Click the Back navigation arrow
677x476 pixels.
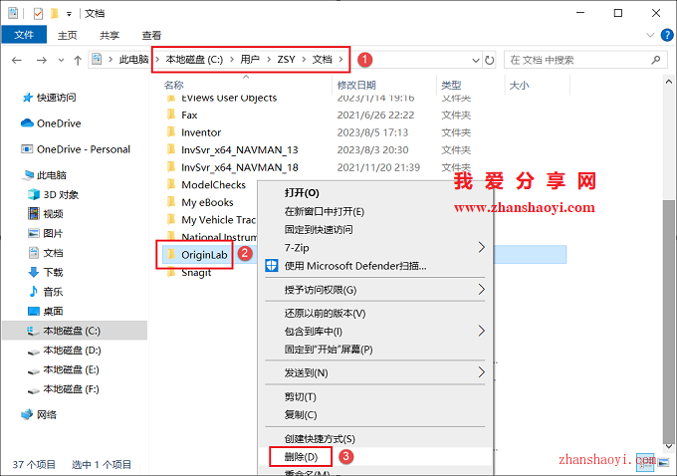tap(17, 60)
